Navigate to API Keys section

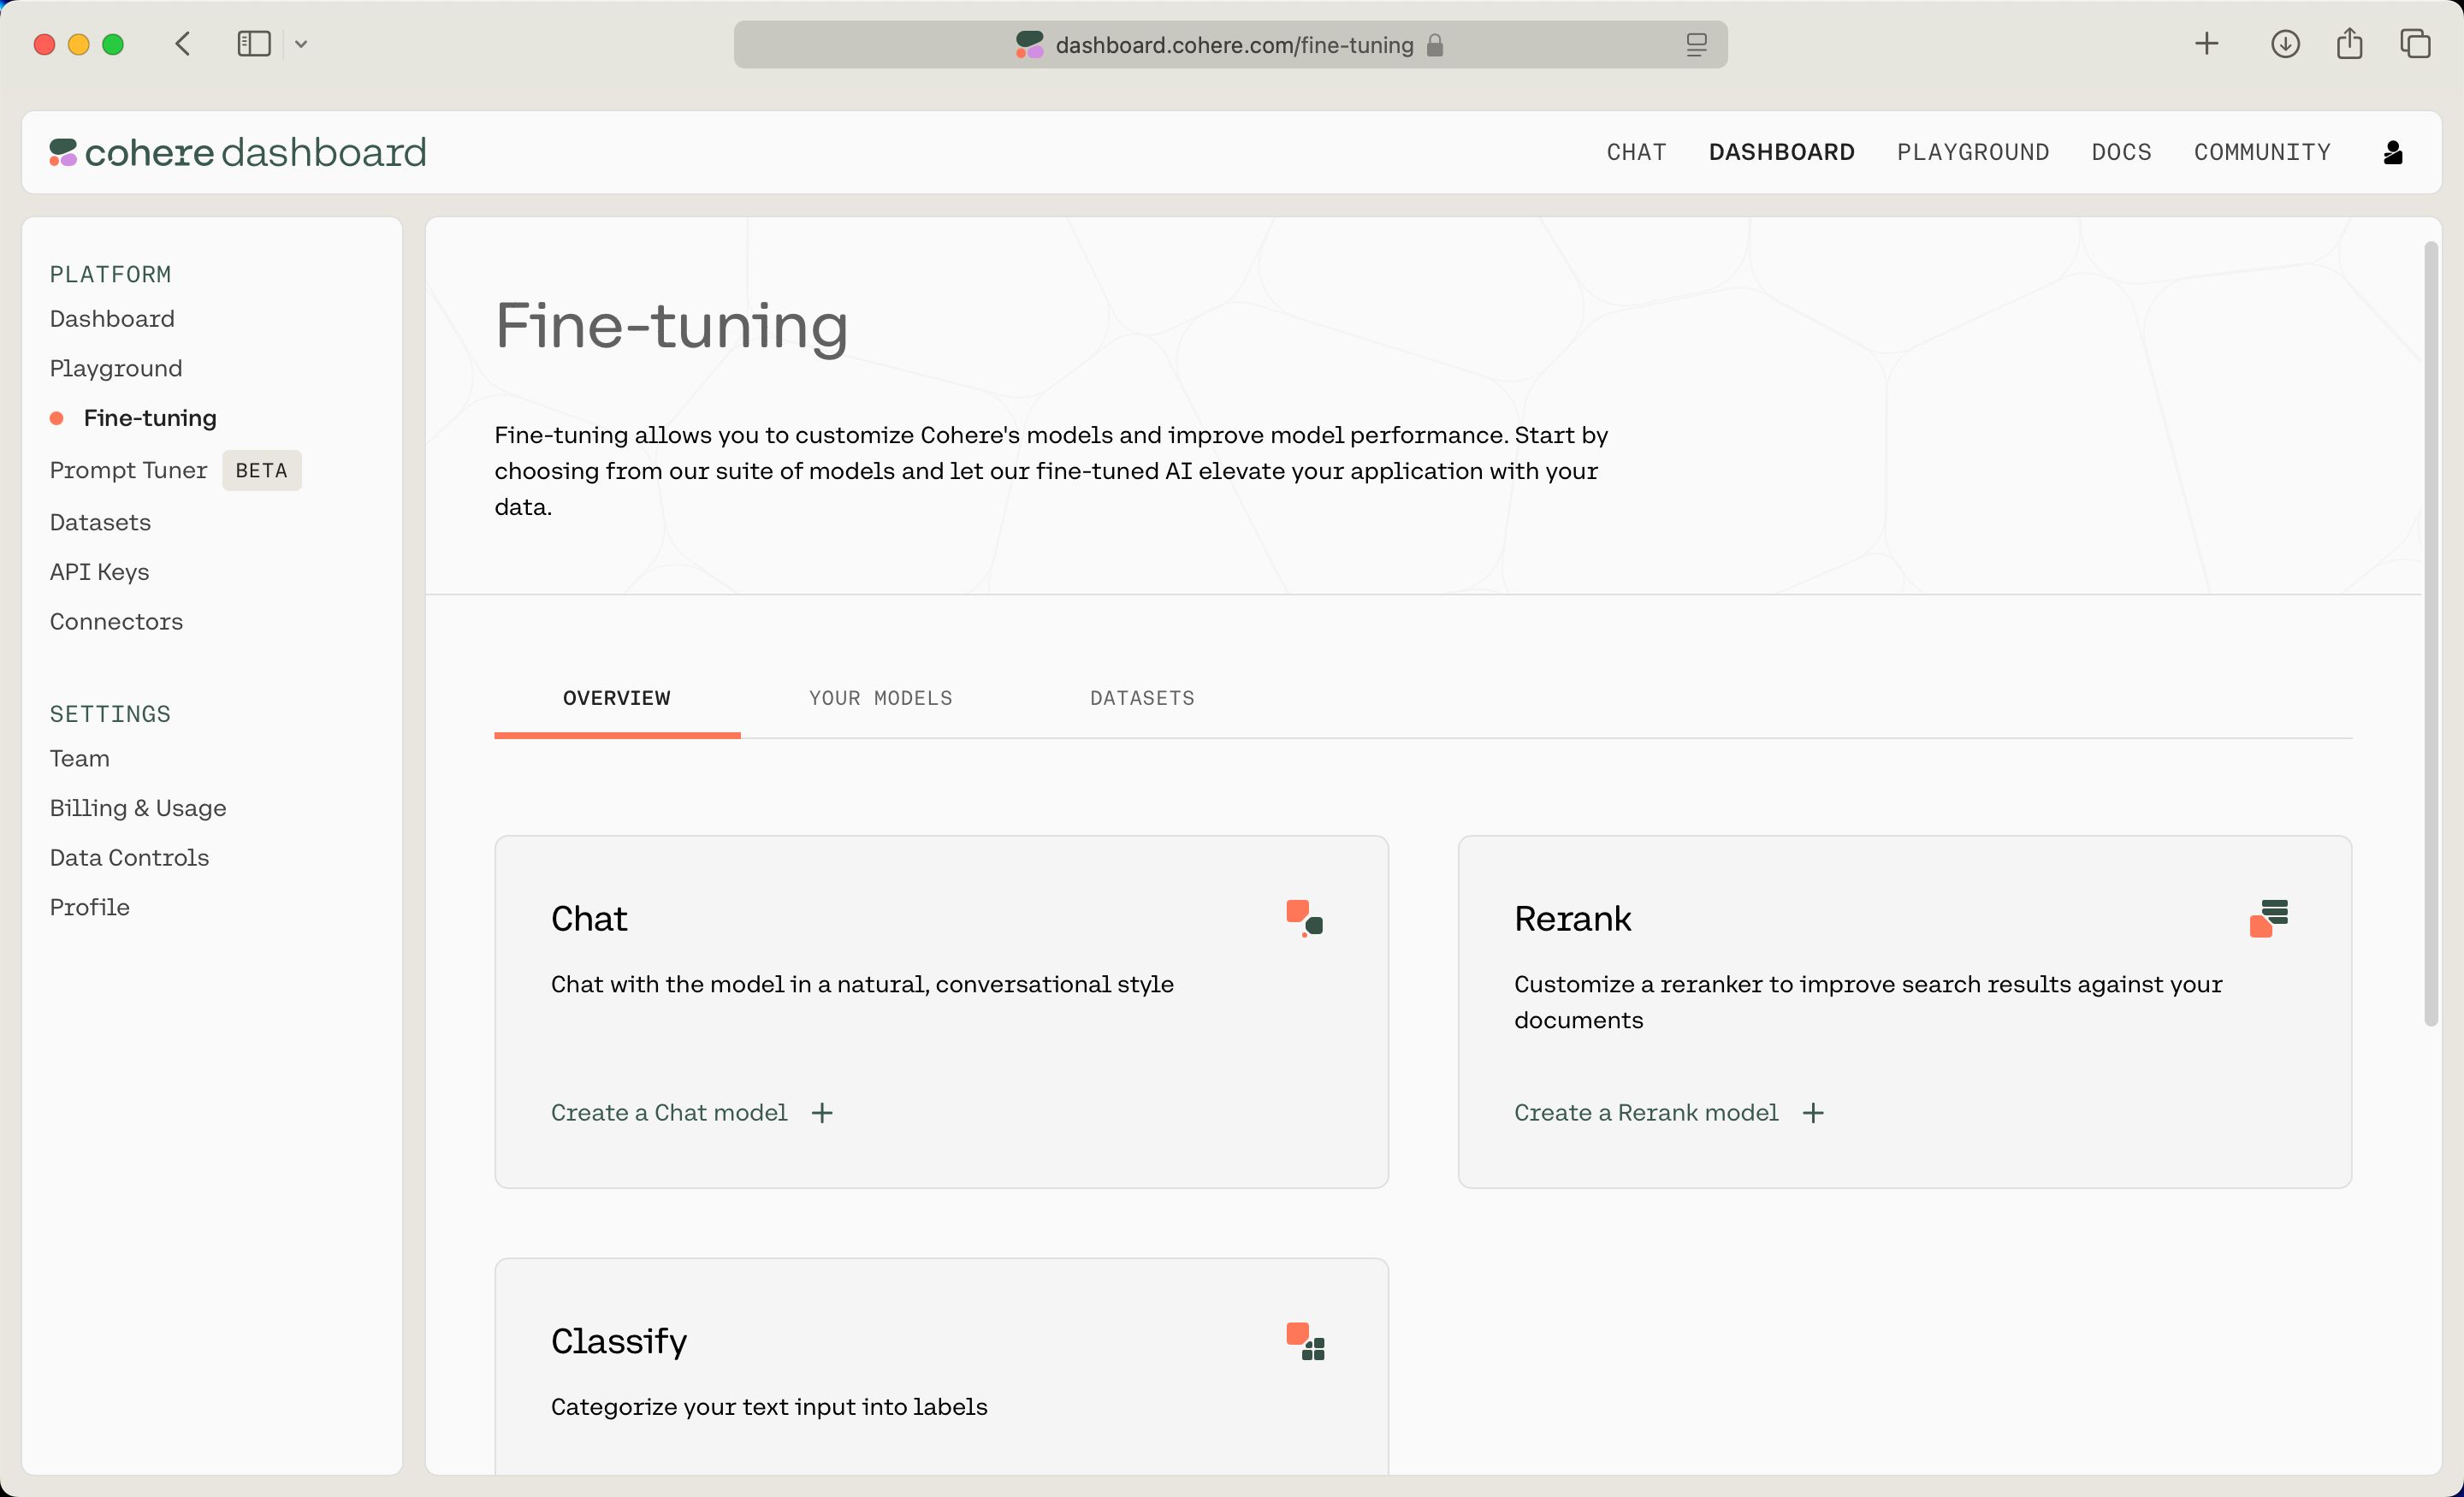click(x=100, y=570)
